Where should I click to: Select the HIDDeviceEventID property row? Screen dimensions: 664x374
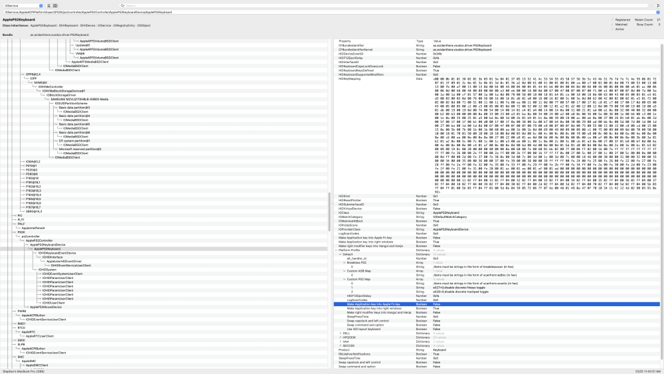tap(496, 54)
